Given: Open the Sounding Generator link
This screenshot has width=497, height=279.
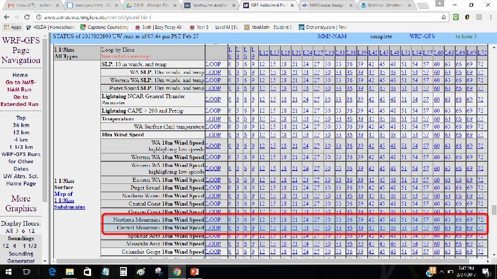Looking at the screenshot, I should [x=21, y=257].
